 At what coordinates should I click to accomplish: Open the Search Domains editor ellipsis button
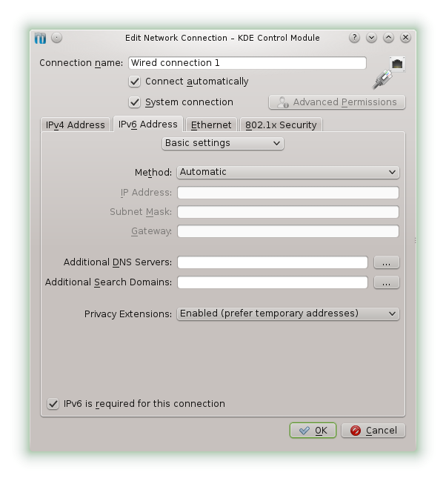pos(387,282)
